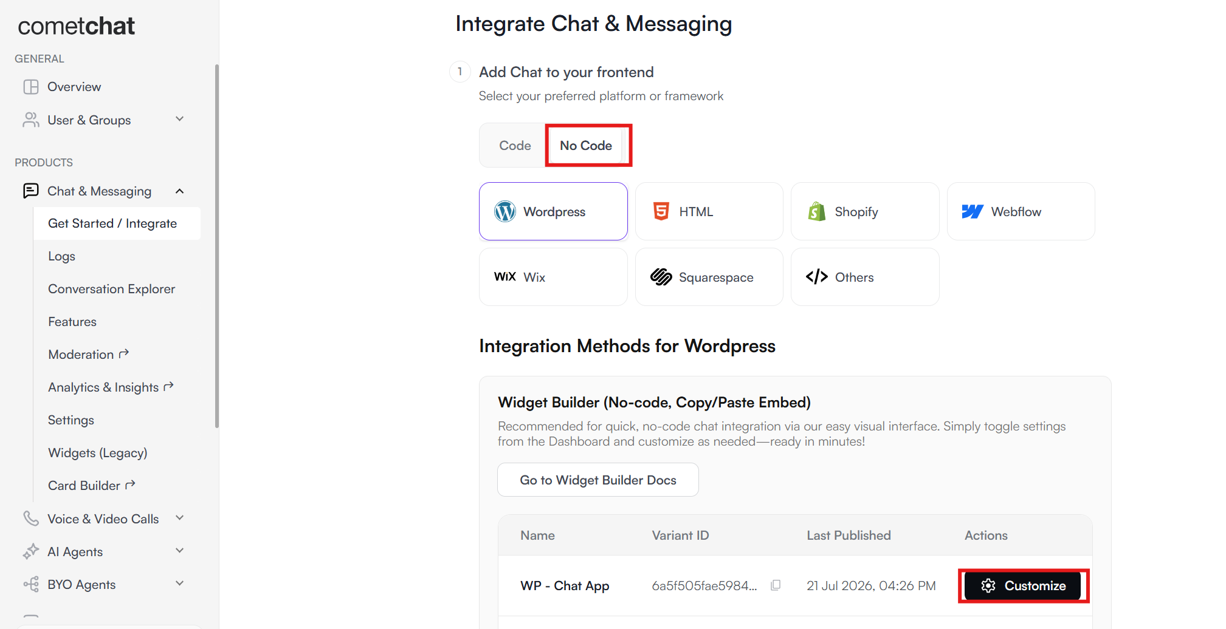Click the Widget Builder (No-code, Copy/Paste Embed) title
Viewport: 1226px width, 629px height.
click(654, 403)
